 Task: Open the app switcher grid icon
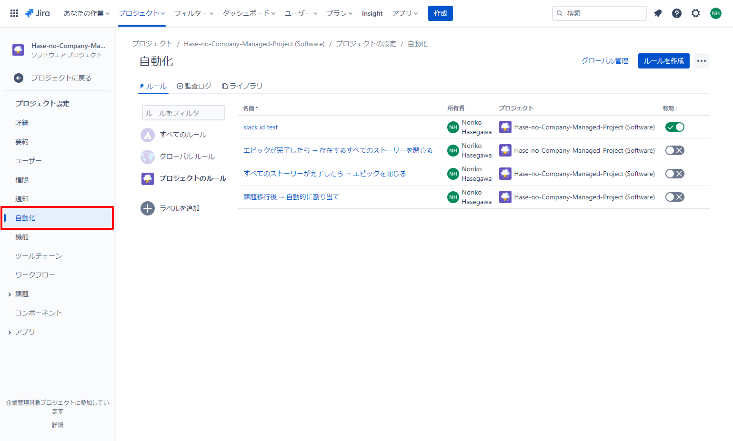tap(14, 13)
